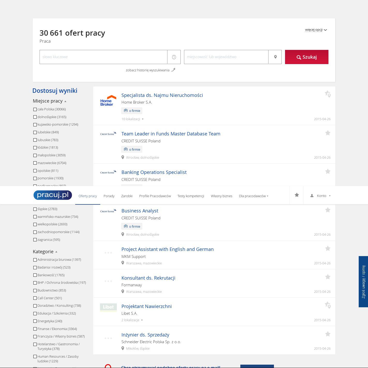The width and height of the screenshot is (368, 368).
Task: Expand the więcej opcji search options
Action: pos(316,30)
